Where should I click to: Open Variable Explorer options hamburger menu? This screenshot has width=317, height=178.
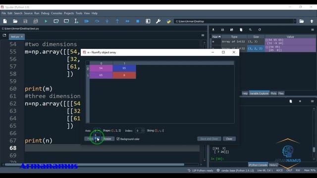click(x=313, y=30)
